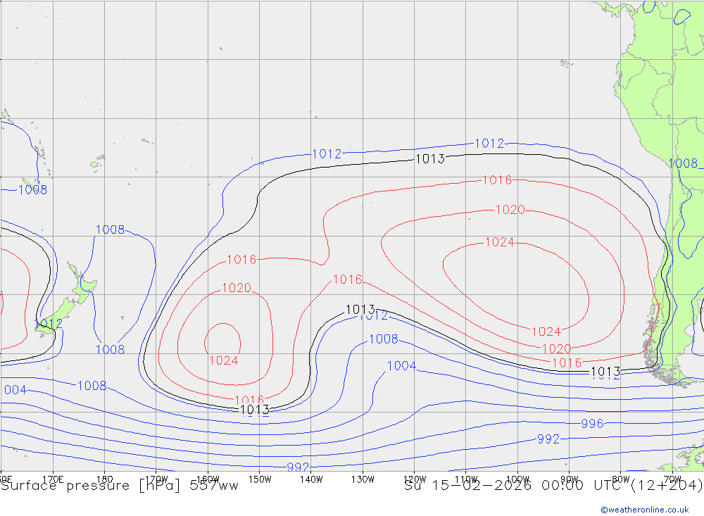Click the 1013 label near Tierra del Fuego
The width and height of the screenshot is (704, 516).
[x=605, y=372]
